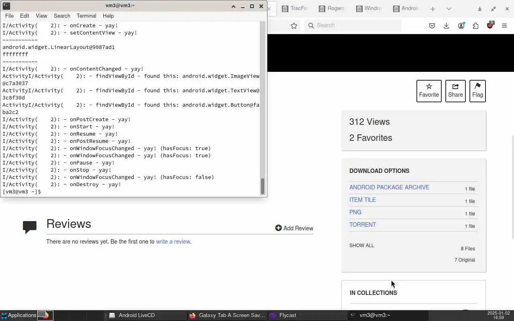Open the terminal Help menu
Screen dimensions: 514x321
(108, 16)
